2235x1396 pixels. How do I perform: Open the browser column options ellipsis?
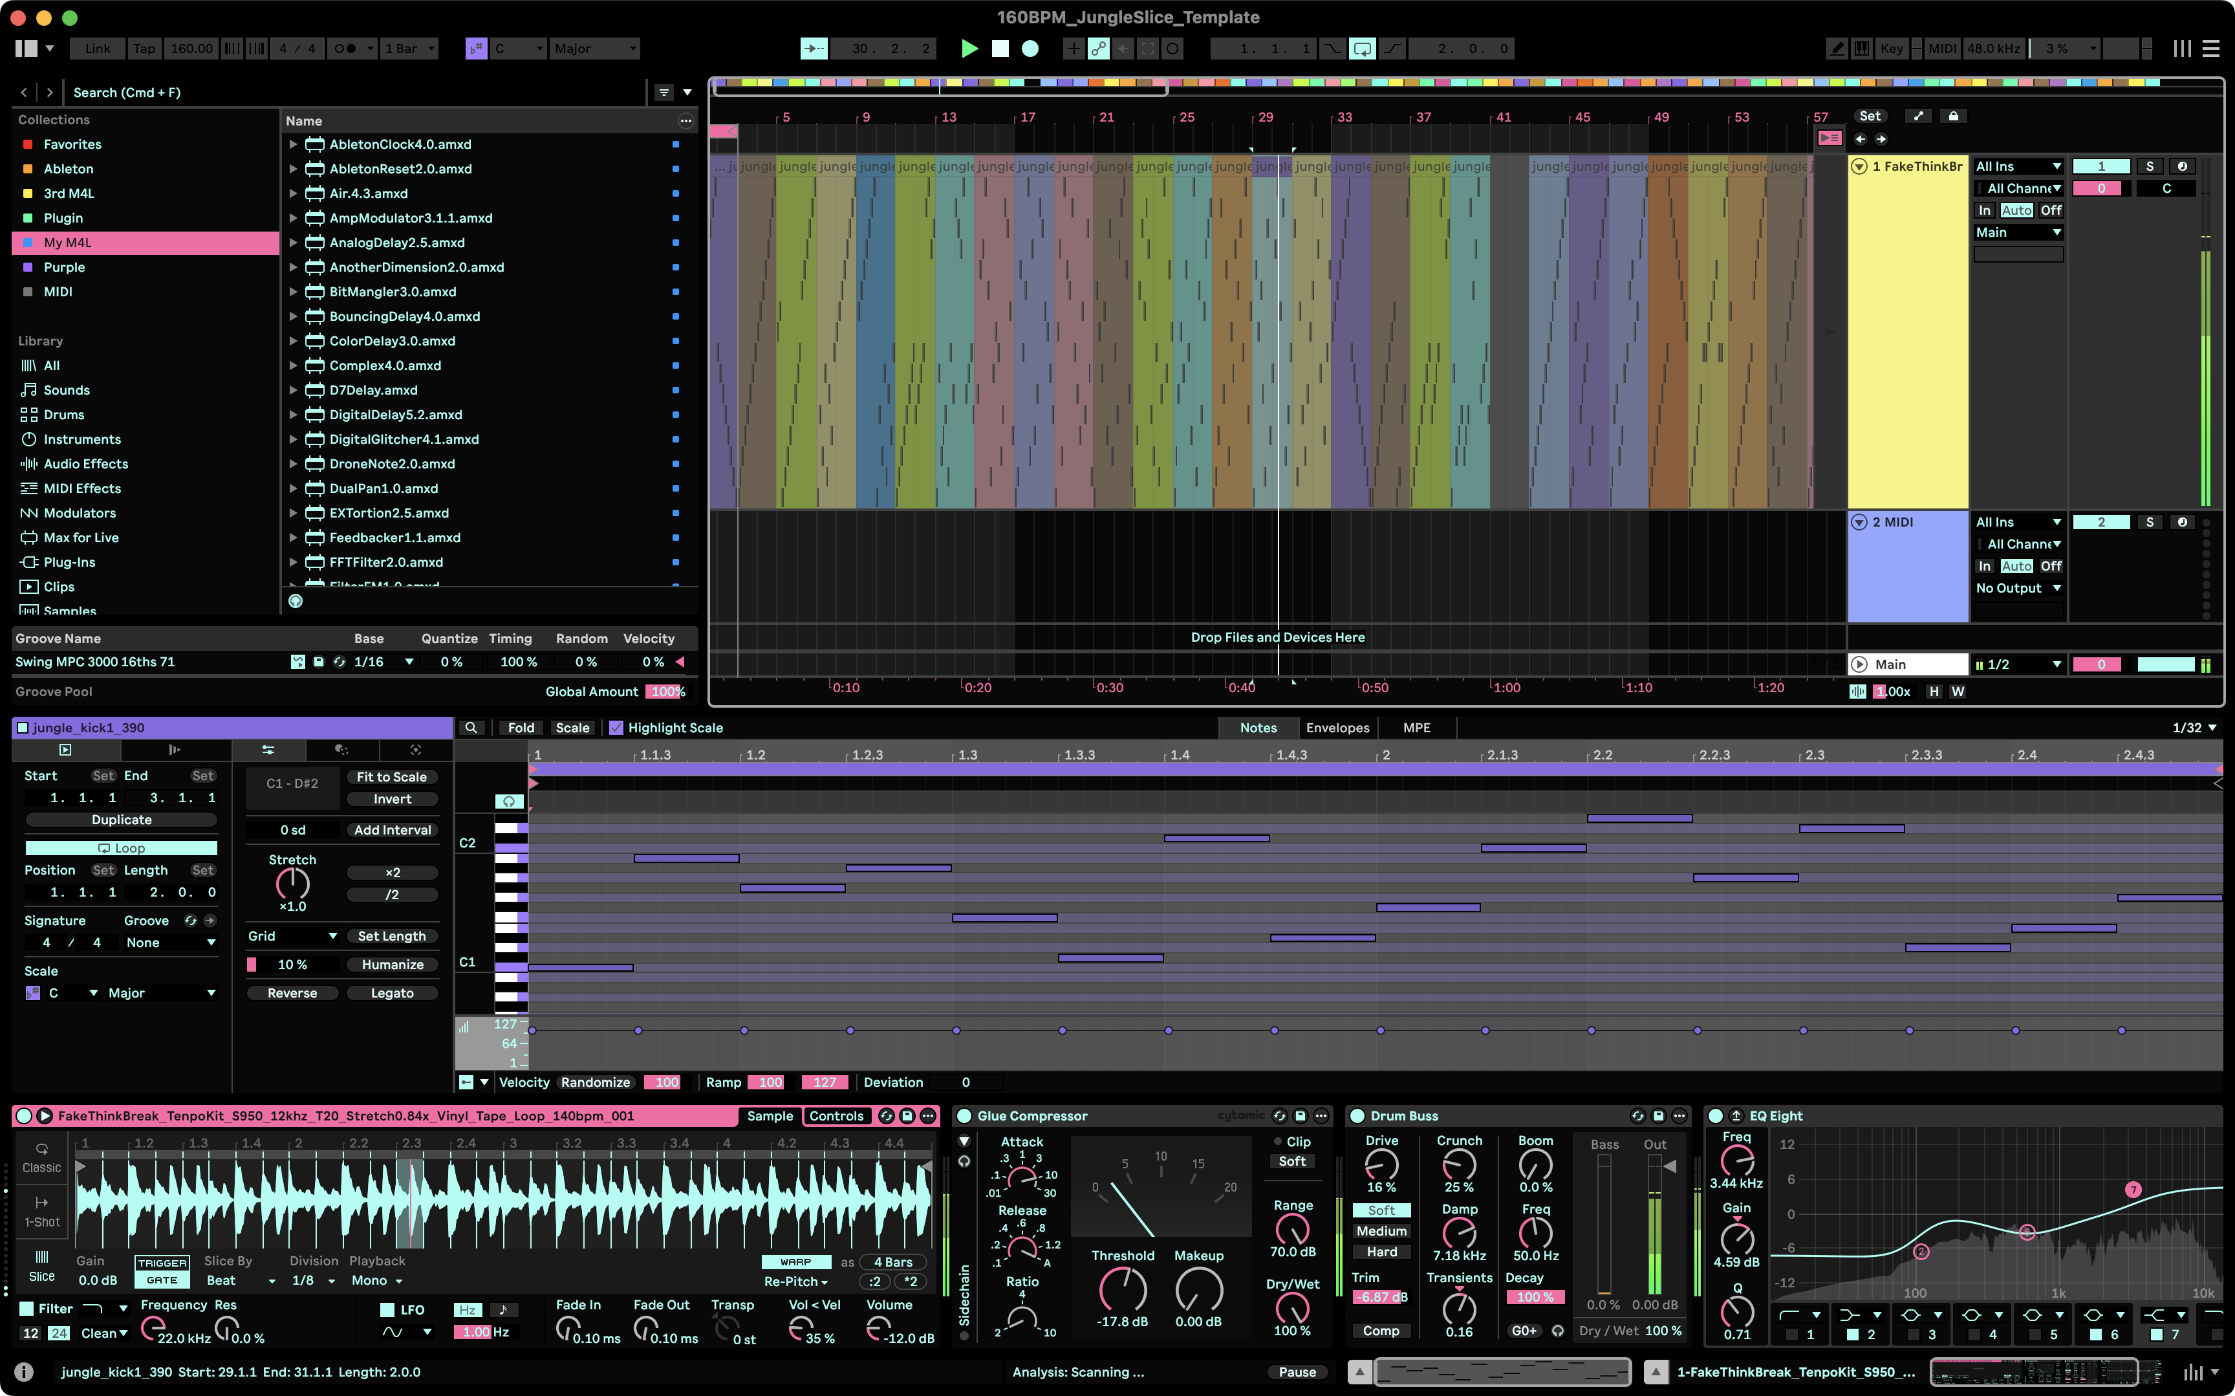[685, 121]
